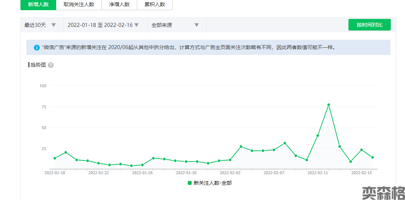Click the green legend swatch for 新关注人数-全部
Image resolution: width=405 pixels, height=200 pixels.
(190, 183)
